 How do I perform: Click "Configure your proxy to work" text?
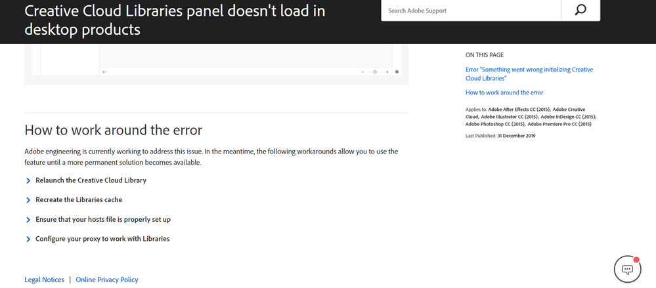click(102, 239)
